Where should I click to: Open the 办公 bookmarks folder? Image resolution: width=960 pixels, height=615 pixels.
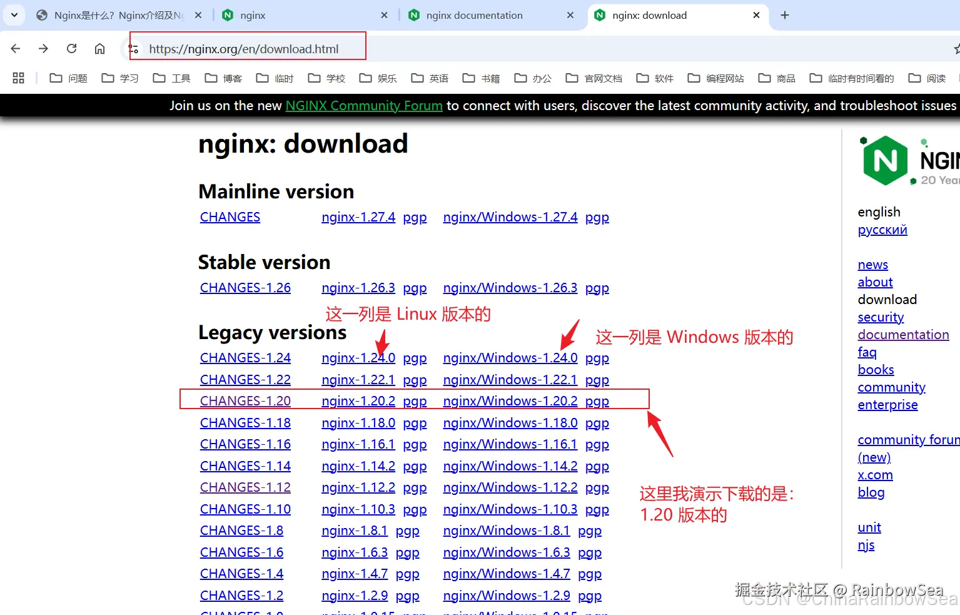coord(533,78)
